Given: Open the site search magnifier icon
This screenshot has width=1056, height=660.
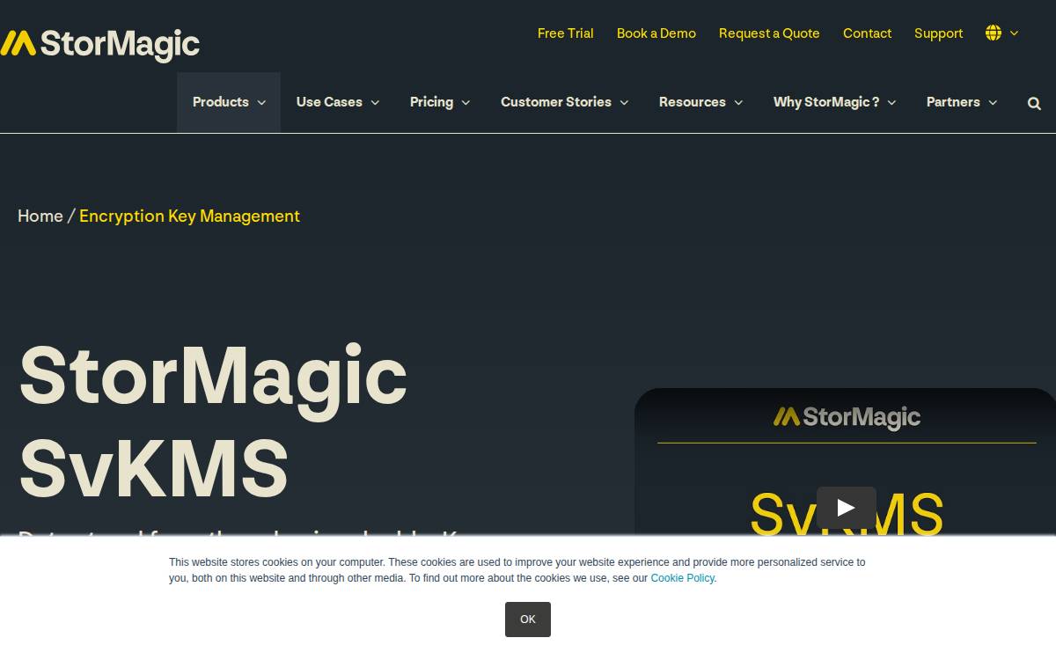Looking at the screenshot, I should 1034,103.
